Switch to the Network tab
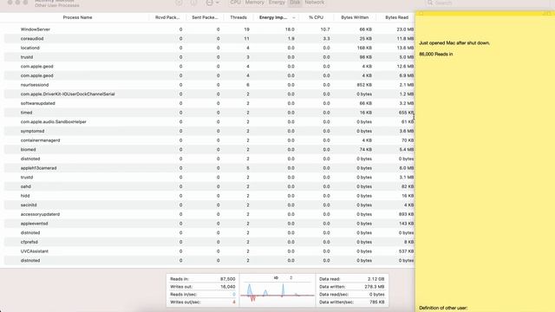This screenshot has width=555, height=312. [x=314, y=2]
